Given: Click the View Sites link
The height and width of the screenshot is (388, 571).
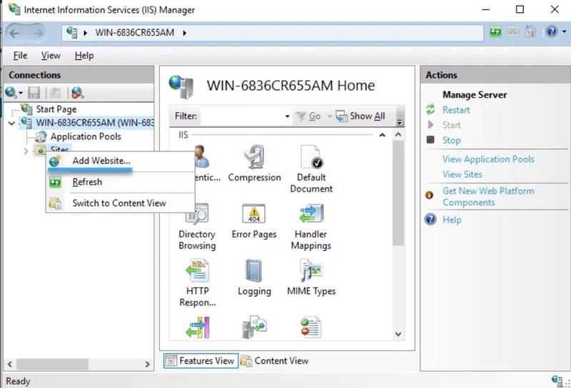Looking at the screenshot, I should pyautogui.click(x=462, y=174).
